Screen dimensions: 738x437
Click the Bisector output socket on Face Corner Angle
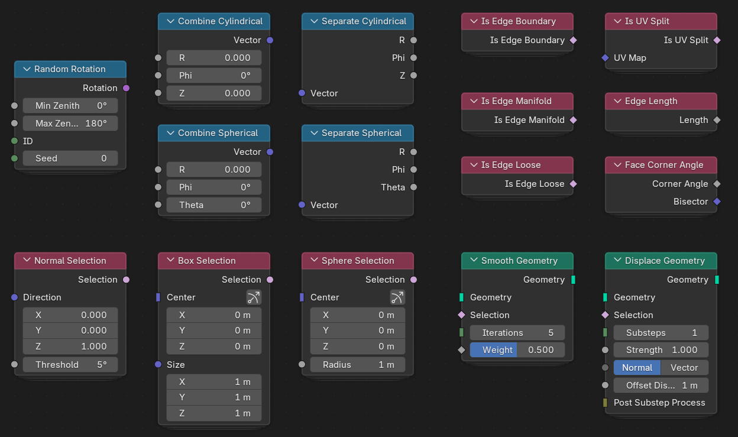coord(717,202)
